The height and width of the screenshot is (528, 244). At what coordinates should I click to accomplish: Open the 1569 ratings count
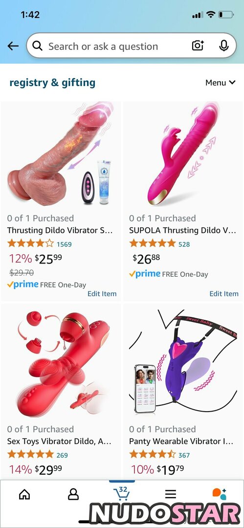click(64, 244)
